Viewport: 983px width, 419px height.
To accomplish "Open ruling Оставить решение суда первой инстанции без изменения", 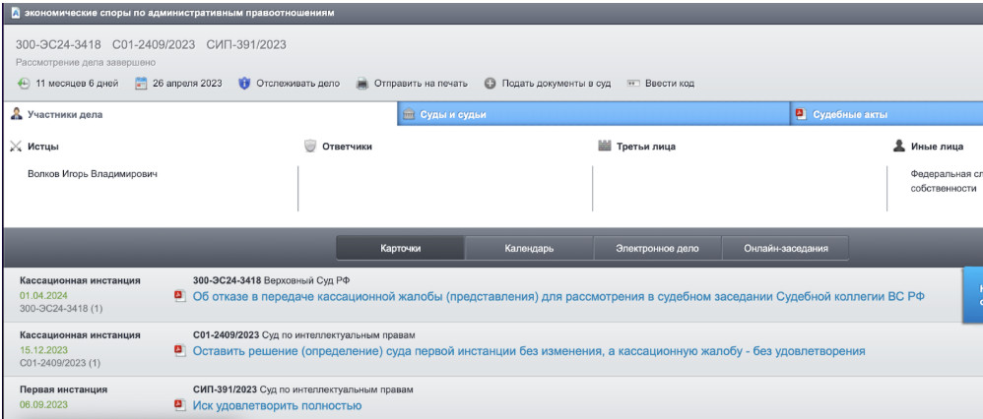I will pos(529,351).
